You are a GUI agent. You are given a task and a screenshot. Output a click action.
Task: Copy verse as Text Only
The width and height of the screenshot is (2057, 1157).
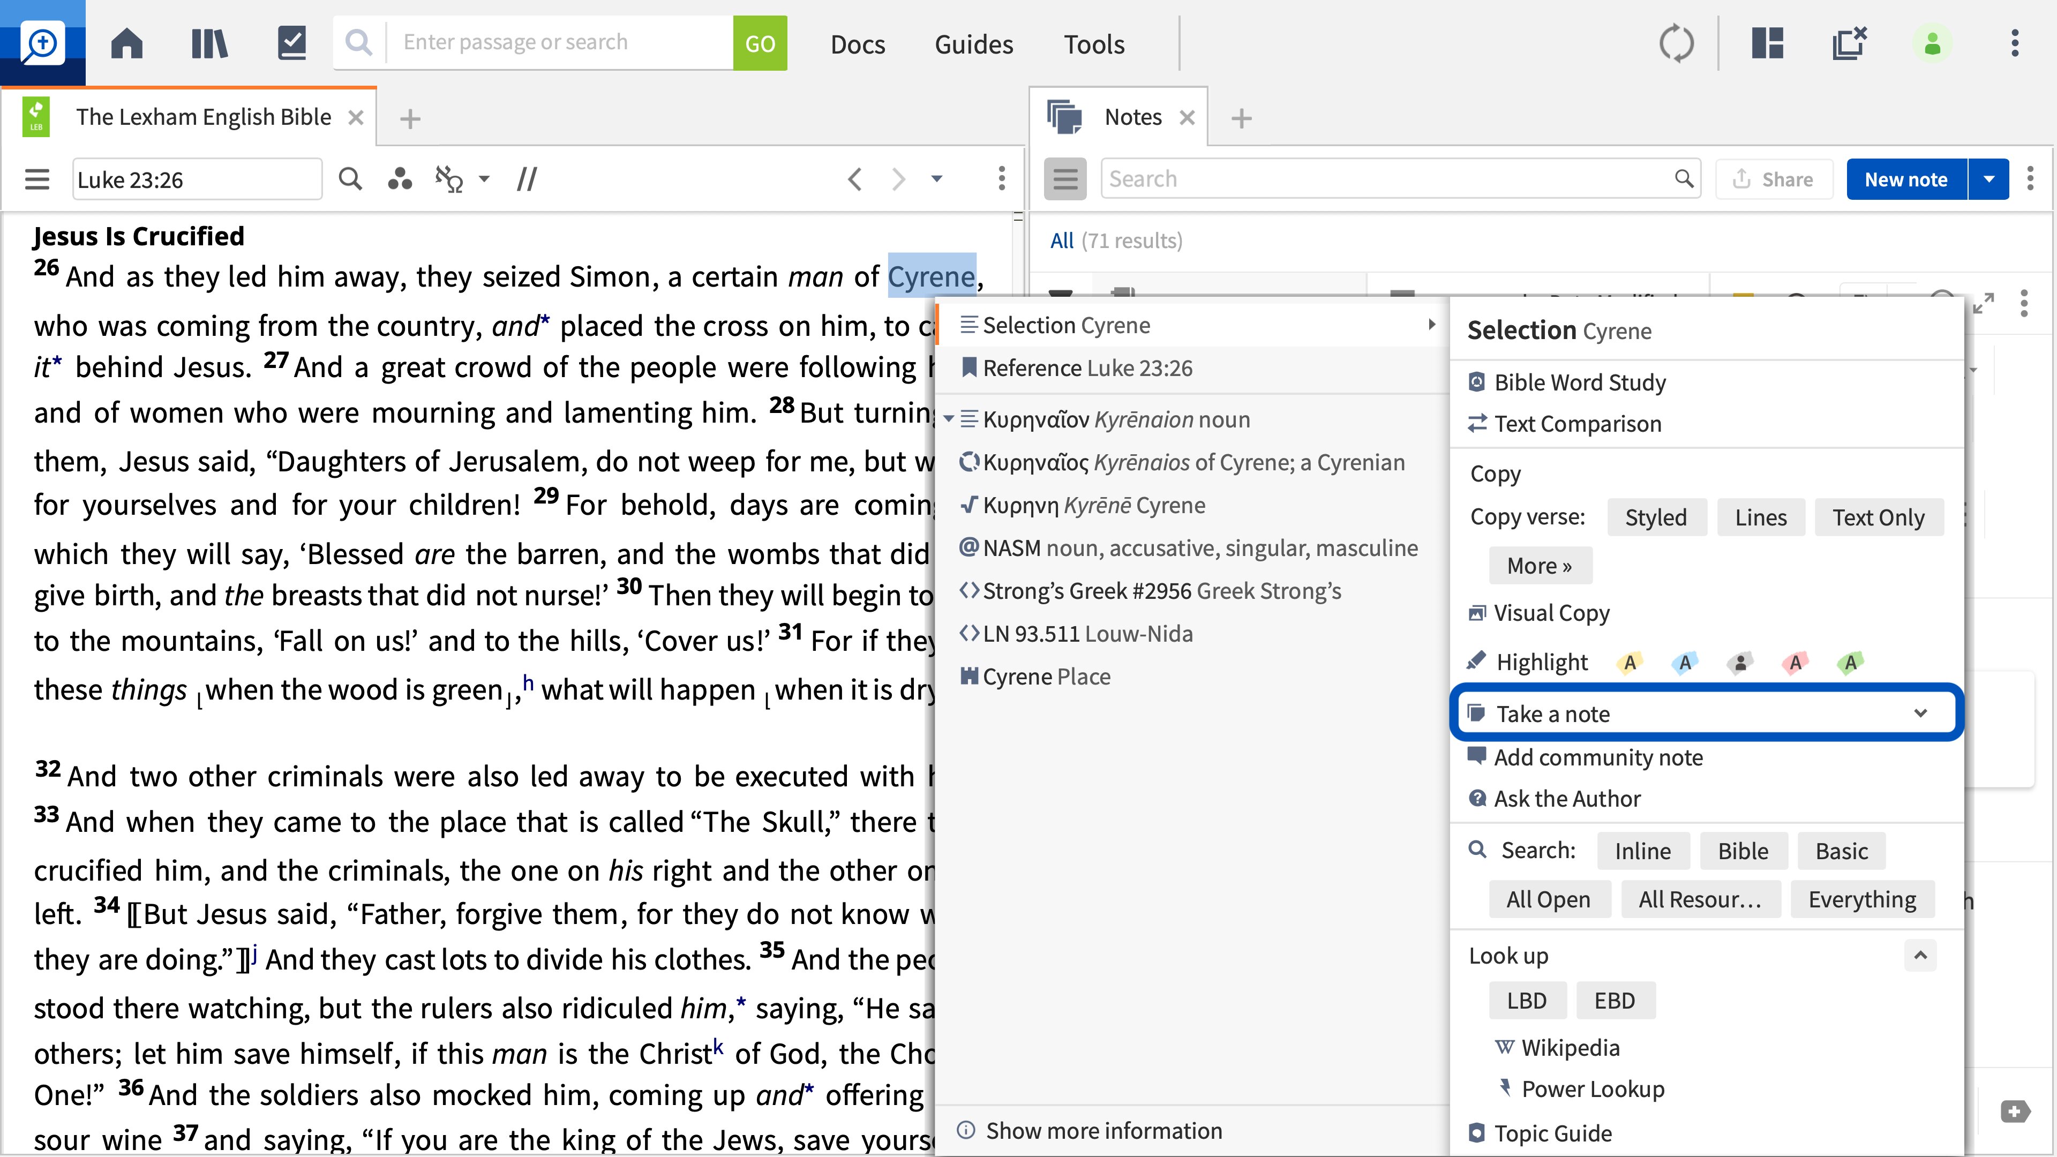[x=1878, y=517]
